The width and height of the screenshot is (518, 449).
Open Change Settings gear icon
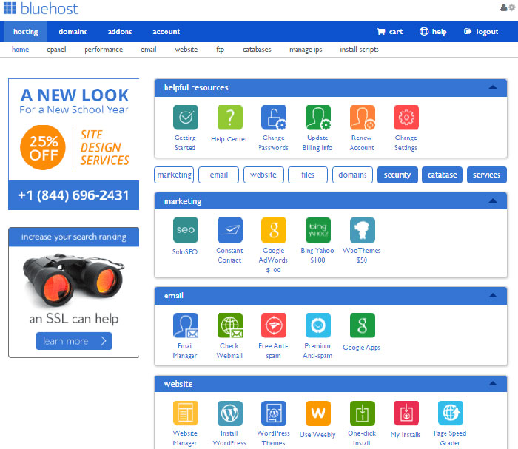[406, 117]
